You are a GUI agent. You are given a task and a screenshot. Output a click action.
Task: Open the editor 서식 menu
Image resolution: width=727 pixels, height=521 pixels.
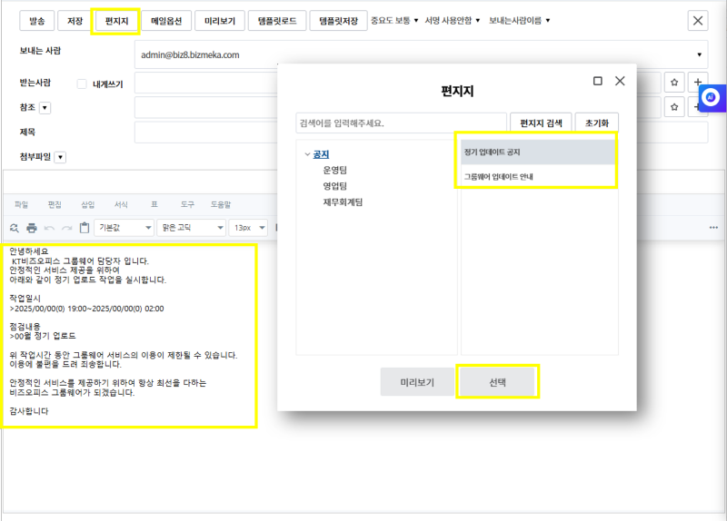(121, 204)
